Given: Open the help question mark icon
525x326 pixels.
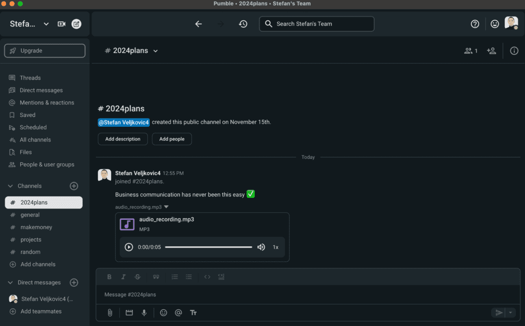Looking at the screenshot, I should (x=475, y=24).
